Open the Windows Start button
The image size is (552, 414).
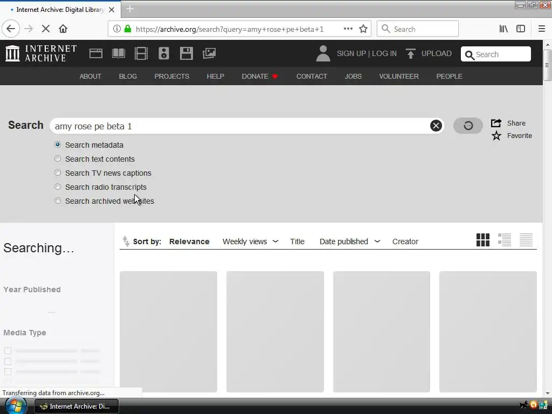pyautogui.click(x=16, y=406)
